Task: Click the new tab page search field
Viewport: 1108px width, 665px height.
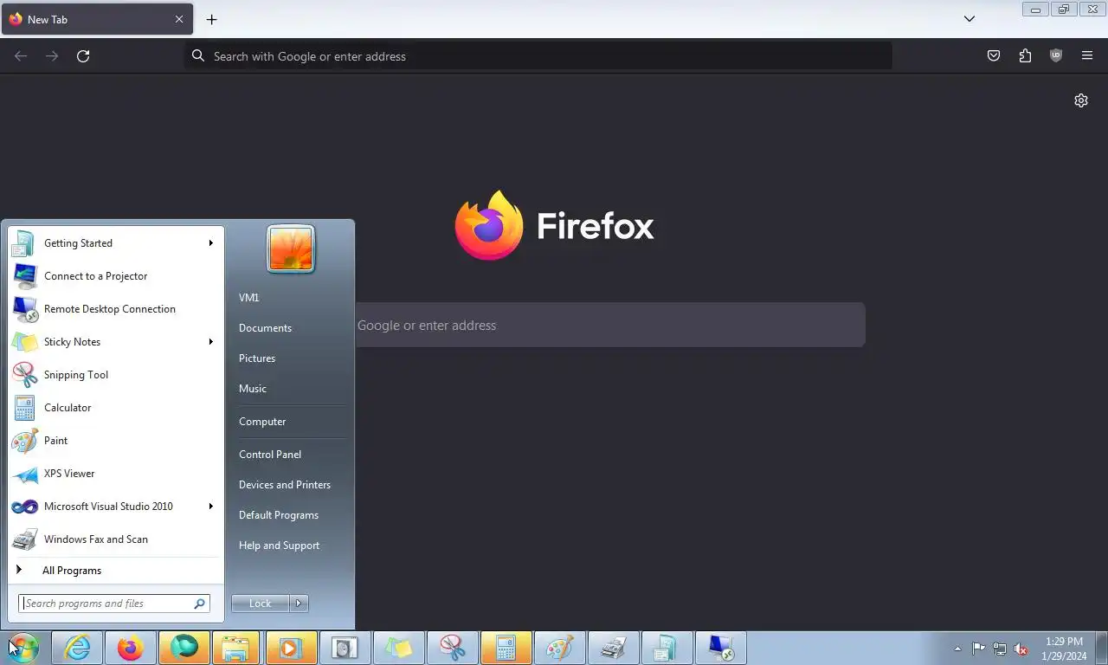Action: coord(609,325)
